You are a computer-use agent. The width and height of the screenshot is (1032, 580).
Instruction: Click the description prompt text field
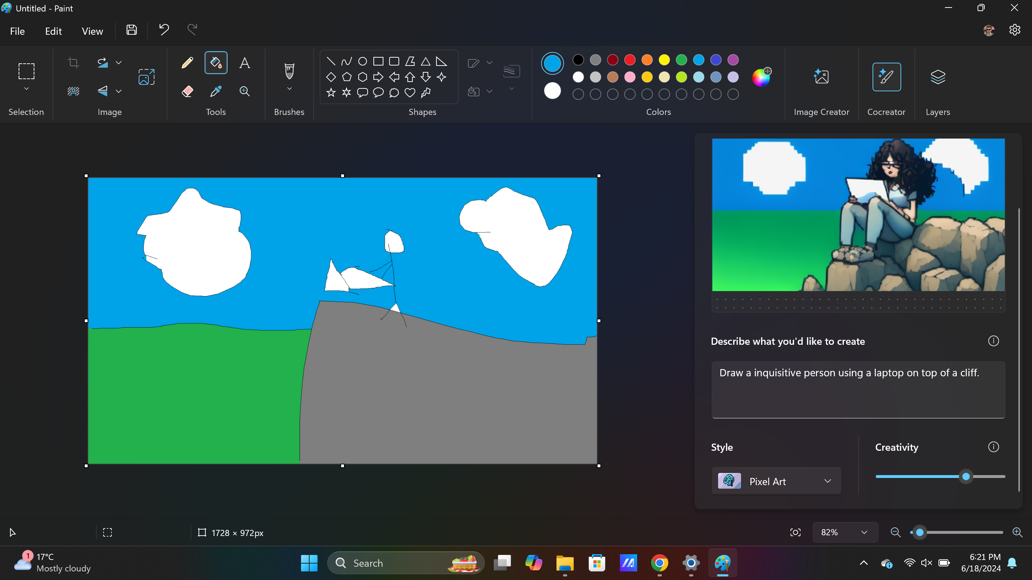click(858, 390)
